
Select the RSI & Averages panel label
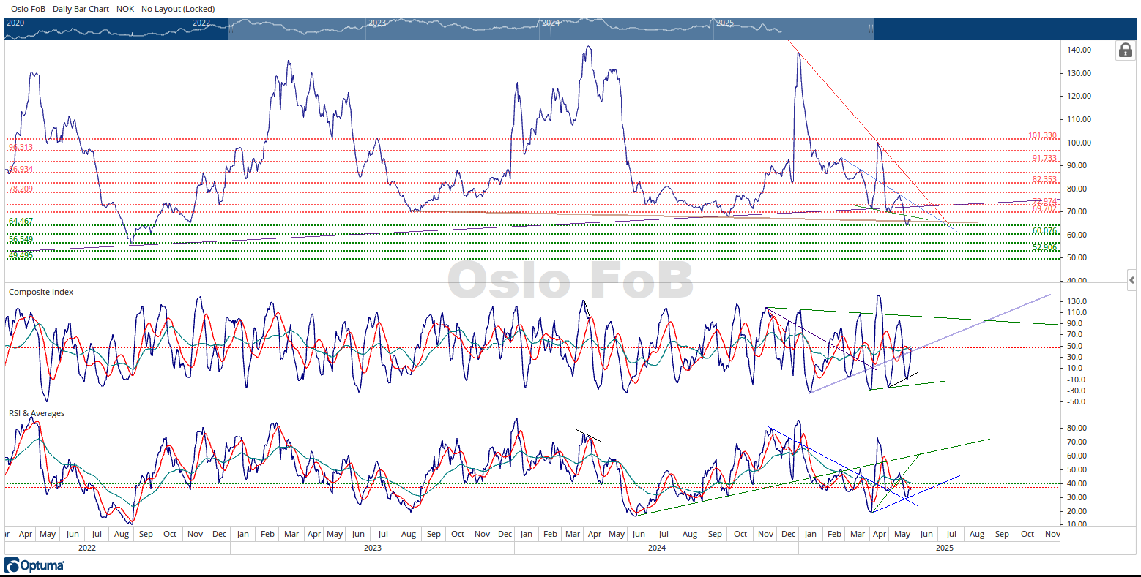point(37,413)
